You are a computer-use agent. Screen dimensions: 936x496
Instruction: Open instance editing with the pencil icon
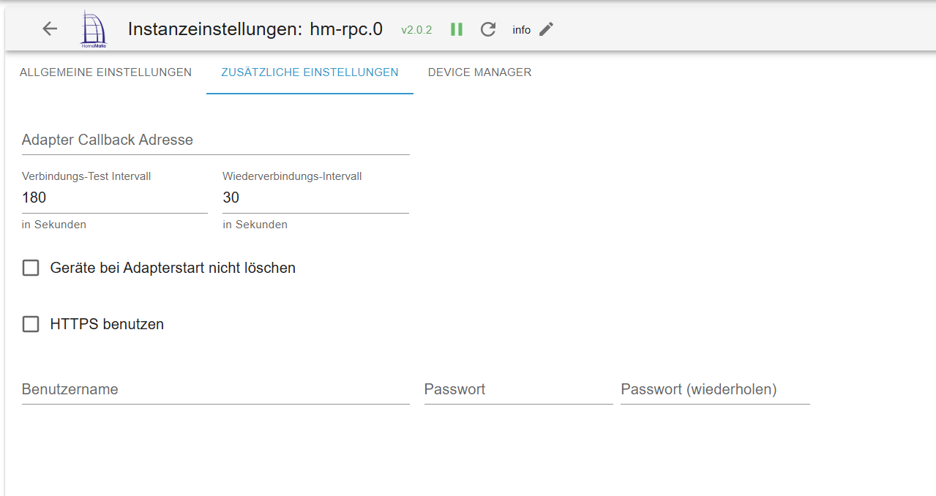pos(545,29)
